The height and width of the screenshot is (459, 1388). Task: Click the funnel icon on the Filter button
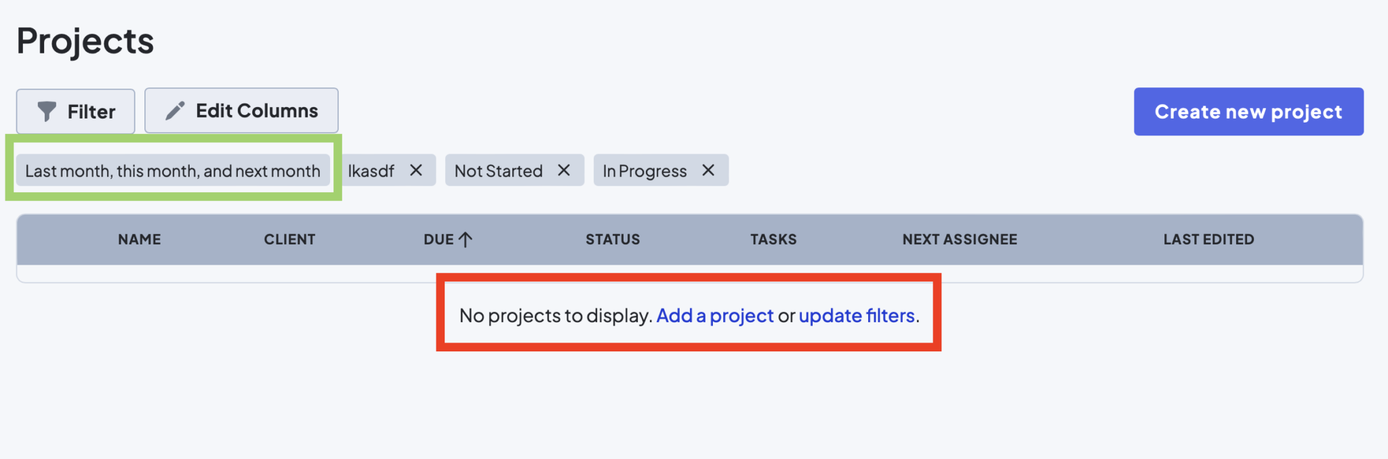click(x=47, y=110)
